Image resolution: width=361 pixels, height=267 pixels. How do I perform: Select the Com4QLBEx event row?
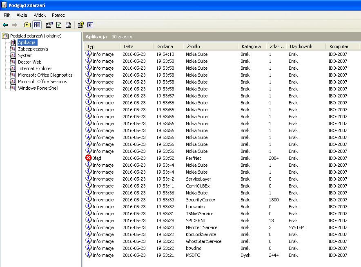click(x=222, y=185)
